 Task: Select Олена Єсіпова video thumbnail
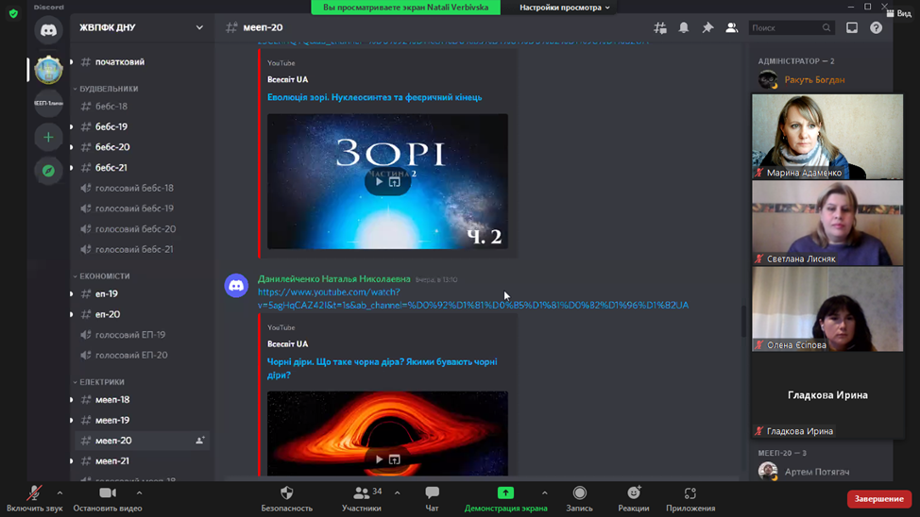(827, 309)
